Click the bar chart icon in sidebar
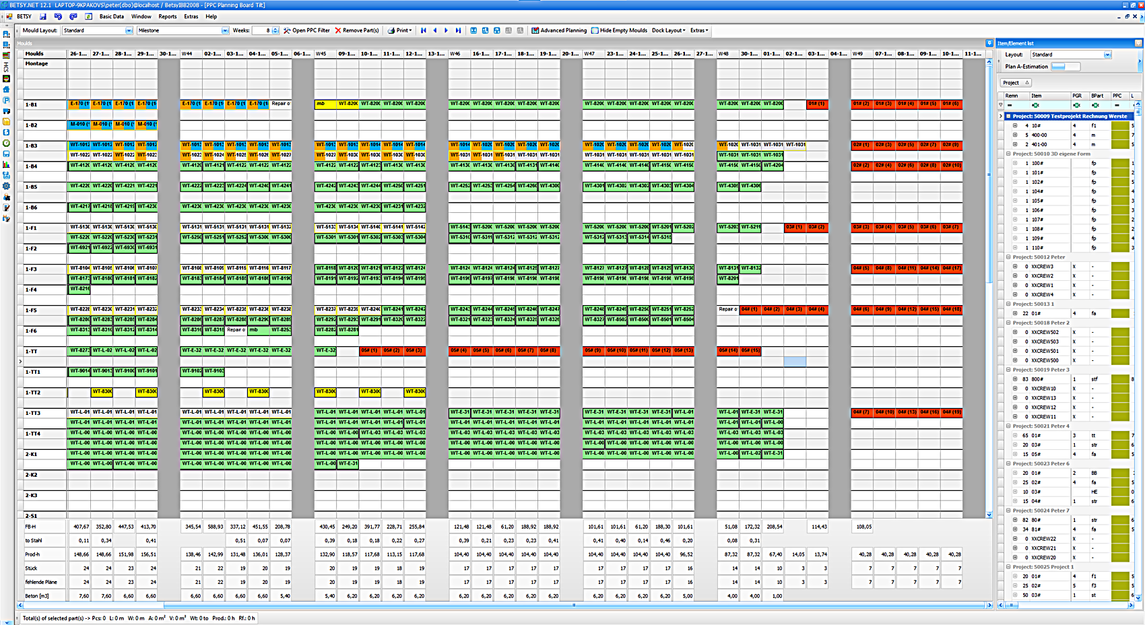The height and width of the screenshot is (625, 1145). coord(6,164)
